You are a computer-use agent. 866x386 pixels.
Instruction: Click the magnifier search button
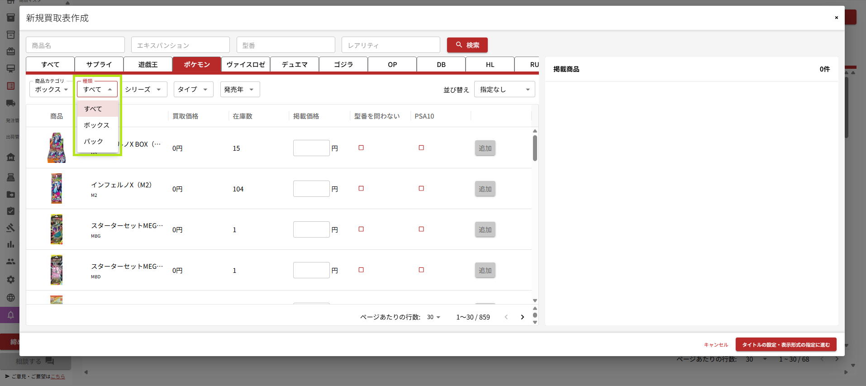[x=467, y=45]
